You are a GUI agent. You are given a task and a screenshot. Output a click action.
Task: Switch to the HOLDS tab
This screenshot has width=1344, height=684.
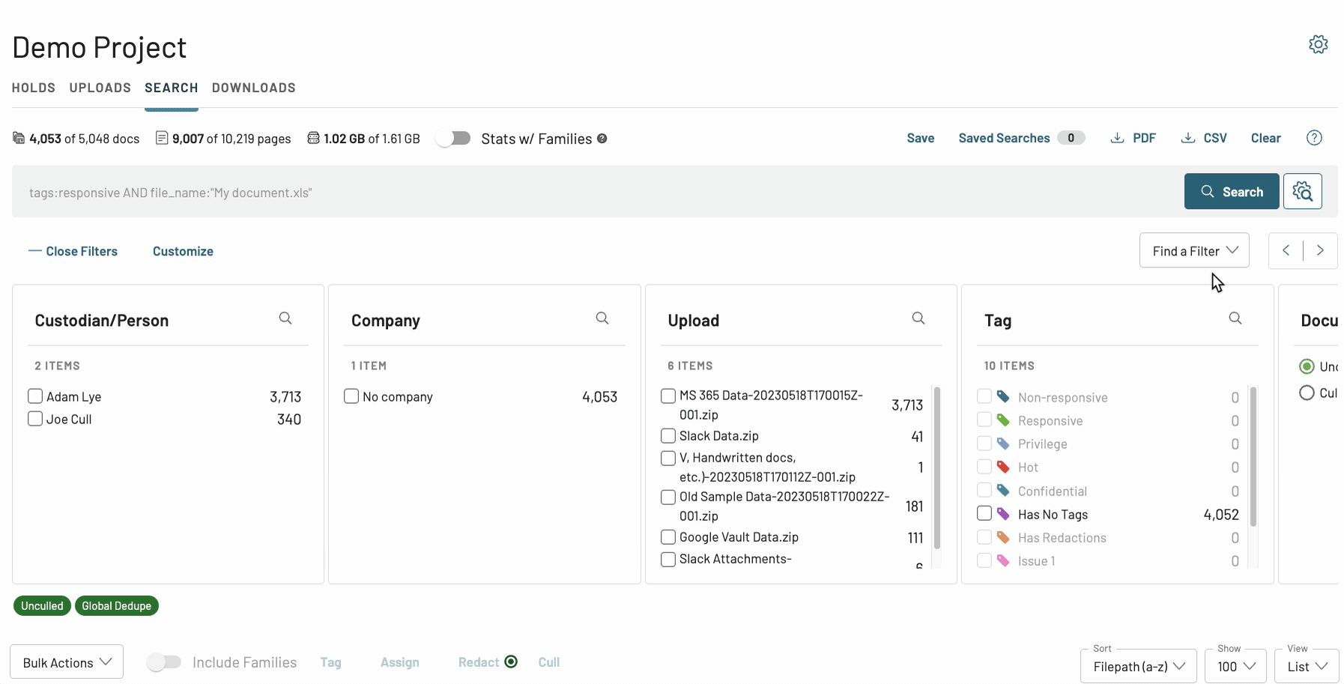click(34, 88)
